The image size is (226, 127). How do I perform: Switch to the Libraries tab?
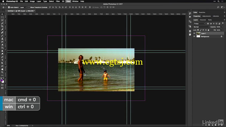click(x=216, y=16)
